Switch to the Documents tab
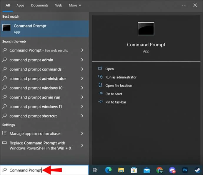Image resolution: width=203 pixels, height=175 pixels. tap(40, 5)
